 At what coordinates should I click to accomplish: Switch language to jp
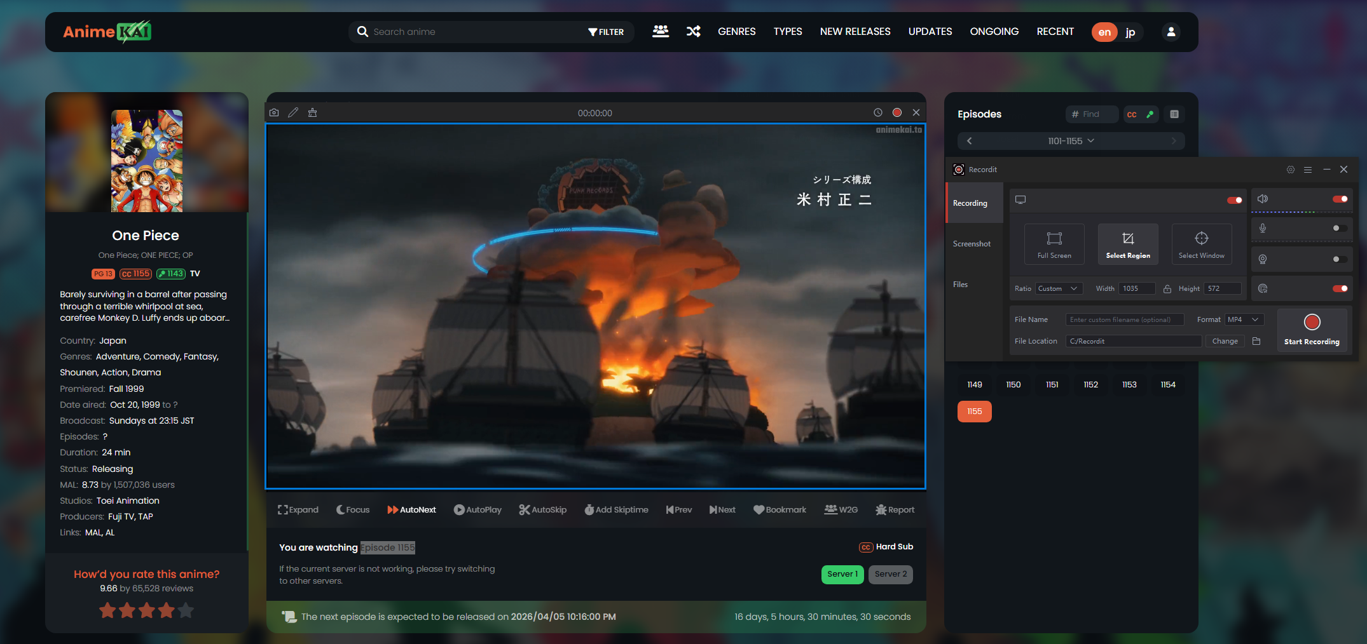(x=1130, y=32)
